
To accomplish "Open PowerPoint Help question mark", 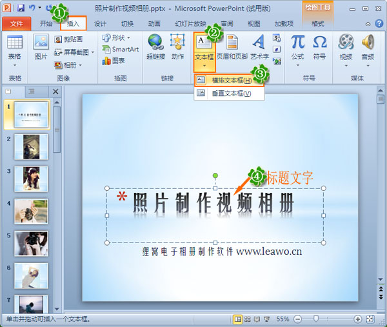I will [x=379, y=24].
